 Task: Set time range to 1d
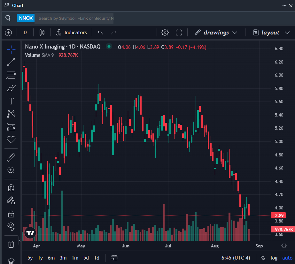97,258
